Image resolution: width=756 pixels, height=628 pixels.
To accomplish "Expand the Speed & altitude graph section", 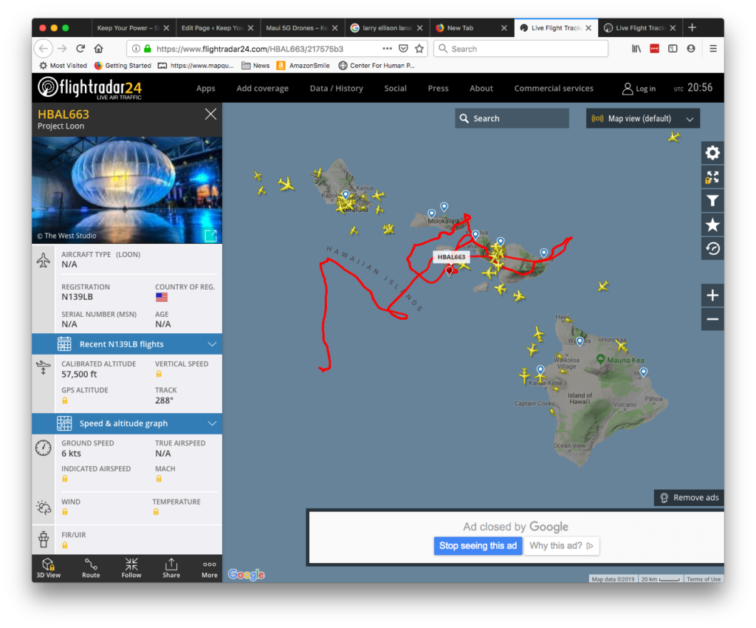I will point(126,423).
